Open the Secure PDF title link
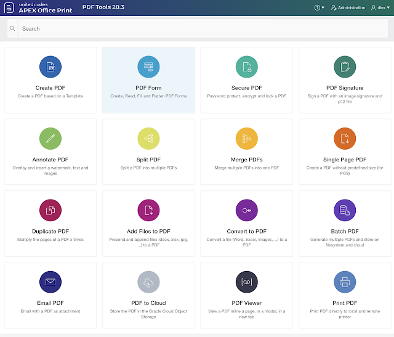The width and height of the screenshot is (394, 337). 246,87
